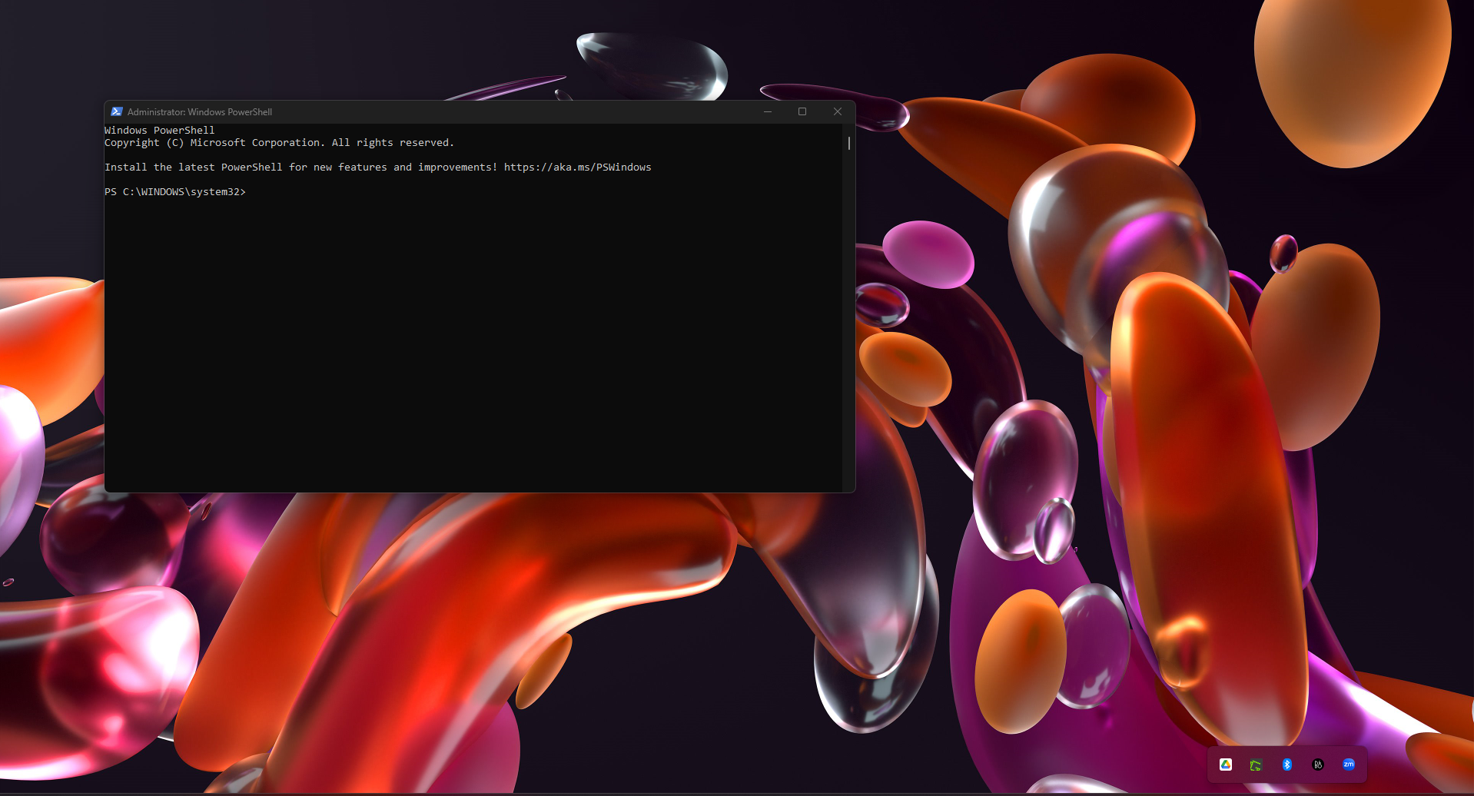
Task: Open the Bang & Olufsen tray icon
Action: click(1318, 764)
